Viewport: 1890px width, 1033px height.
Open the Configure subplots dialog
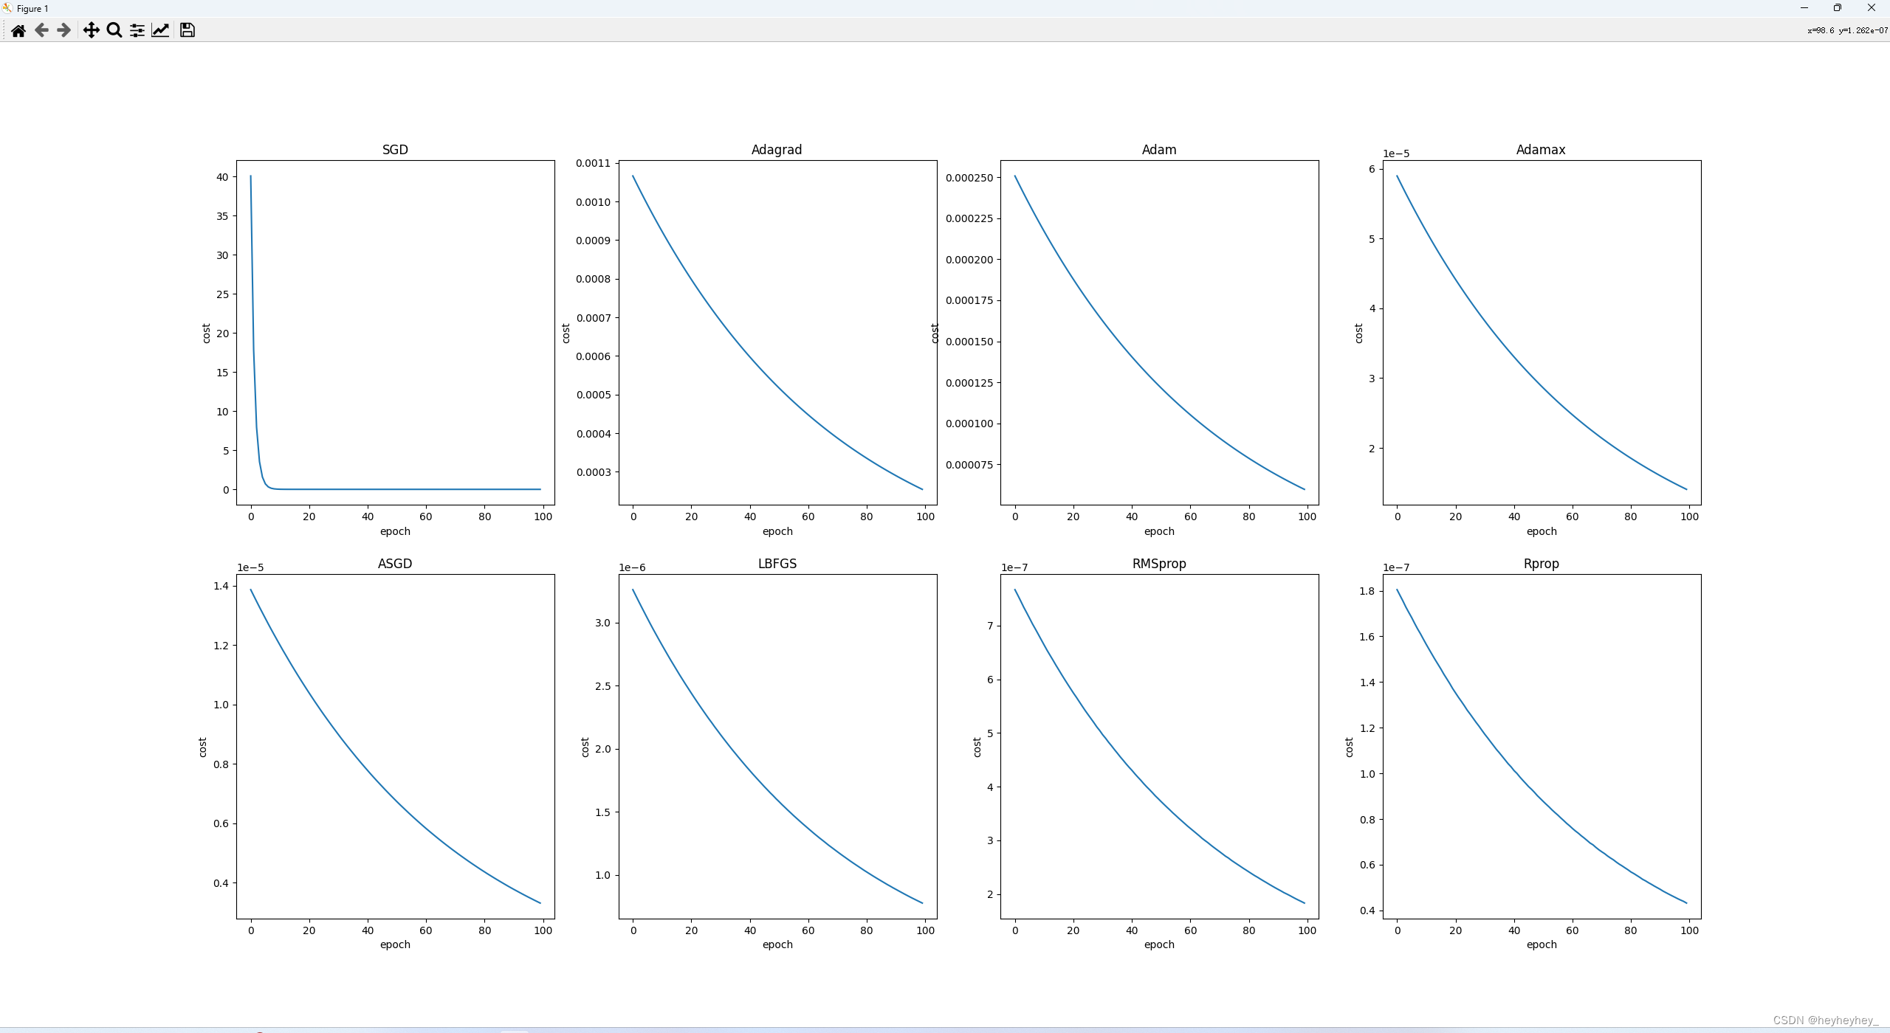click(137, 30)
